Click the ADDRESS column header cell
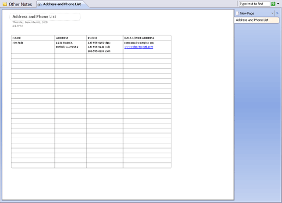 click(71, 38)
